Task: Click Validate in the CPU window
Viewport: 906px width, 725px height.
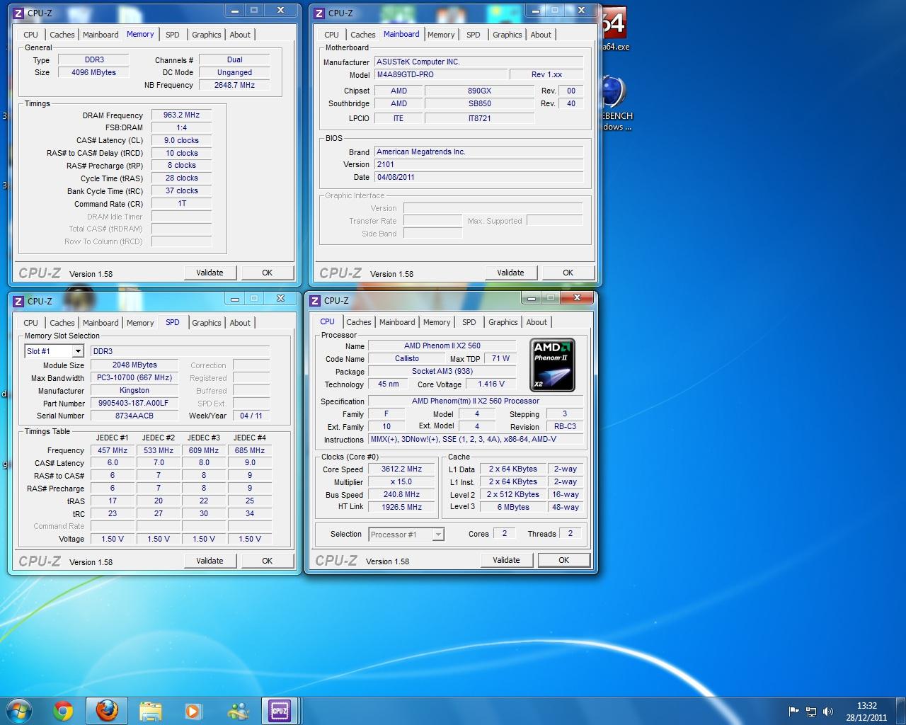Action: [506, 560]
